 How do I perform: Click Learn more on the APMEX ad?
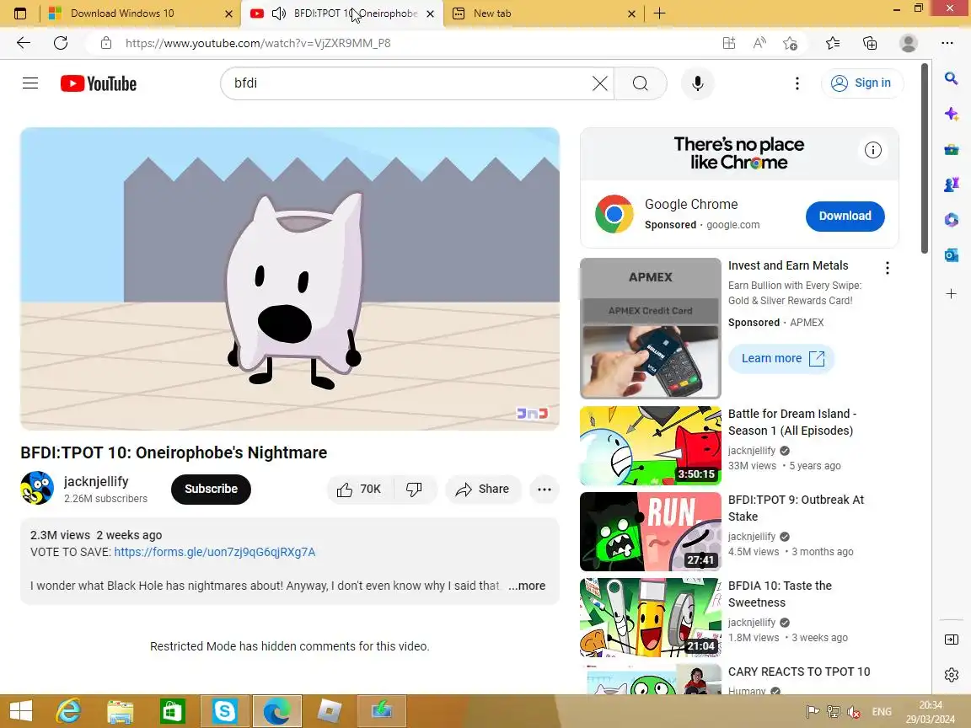coord(781,358)
